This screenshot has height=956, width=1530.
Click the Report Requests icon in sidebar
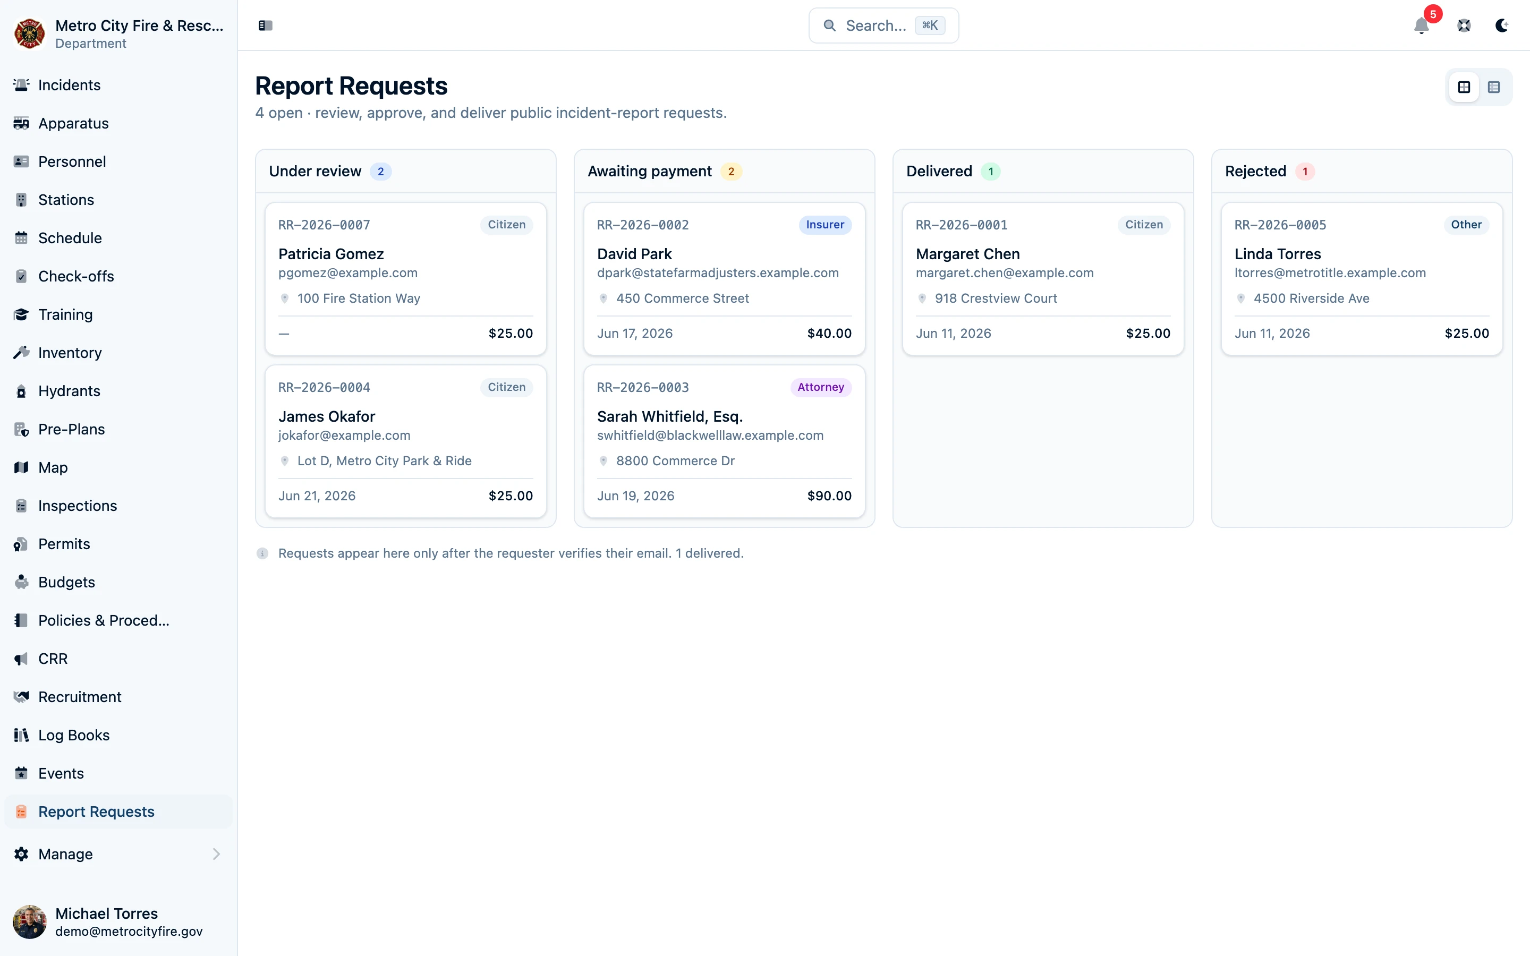(x=21, y=812)
